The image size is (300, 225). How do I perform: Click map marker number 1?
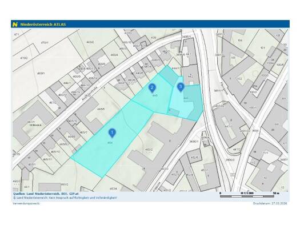click(x=113, y=133)
